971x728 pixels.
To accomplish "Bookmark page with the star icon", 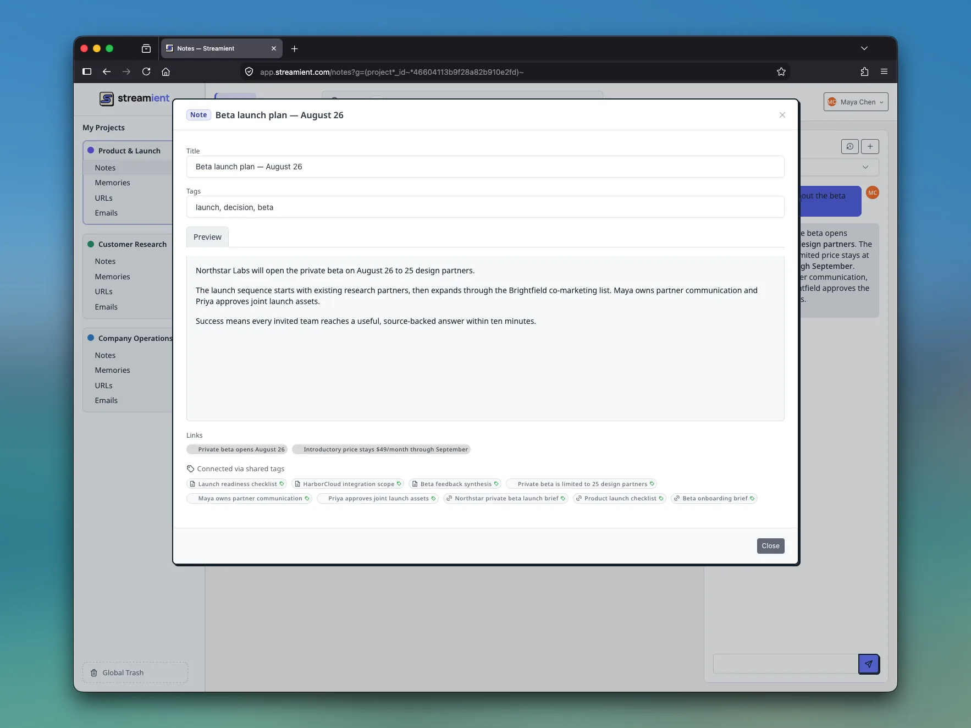I will [781, 71].
